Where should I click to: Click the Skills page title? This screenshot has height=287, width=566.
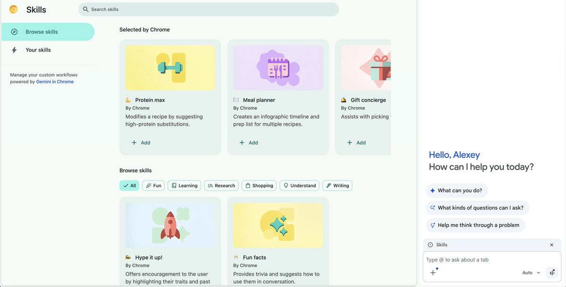click(x=36, y=9)
